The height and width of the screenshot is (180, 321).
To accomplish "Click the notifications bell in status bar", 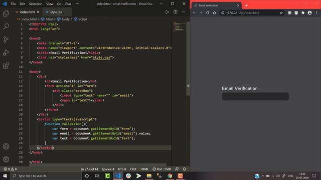I will coord(184,169).
